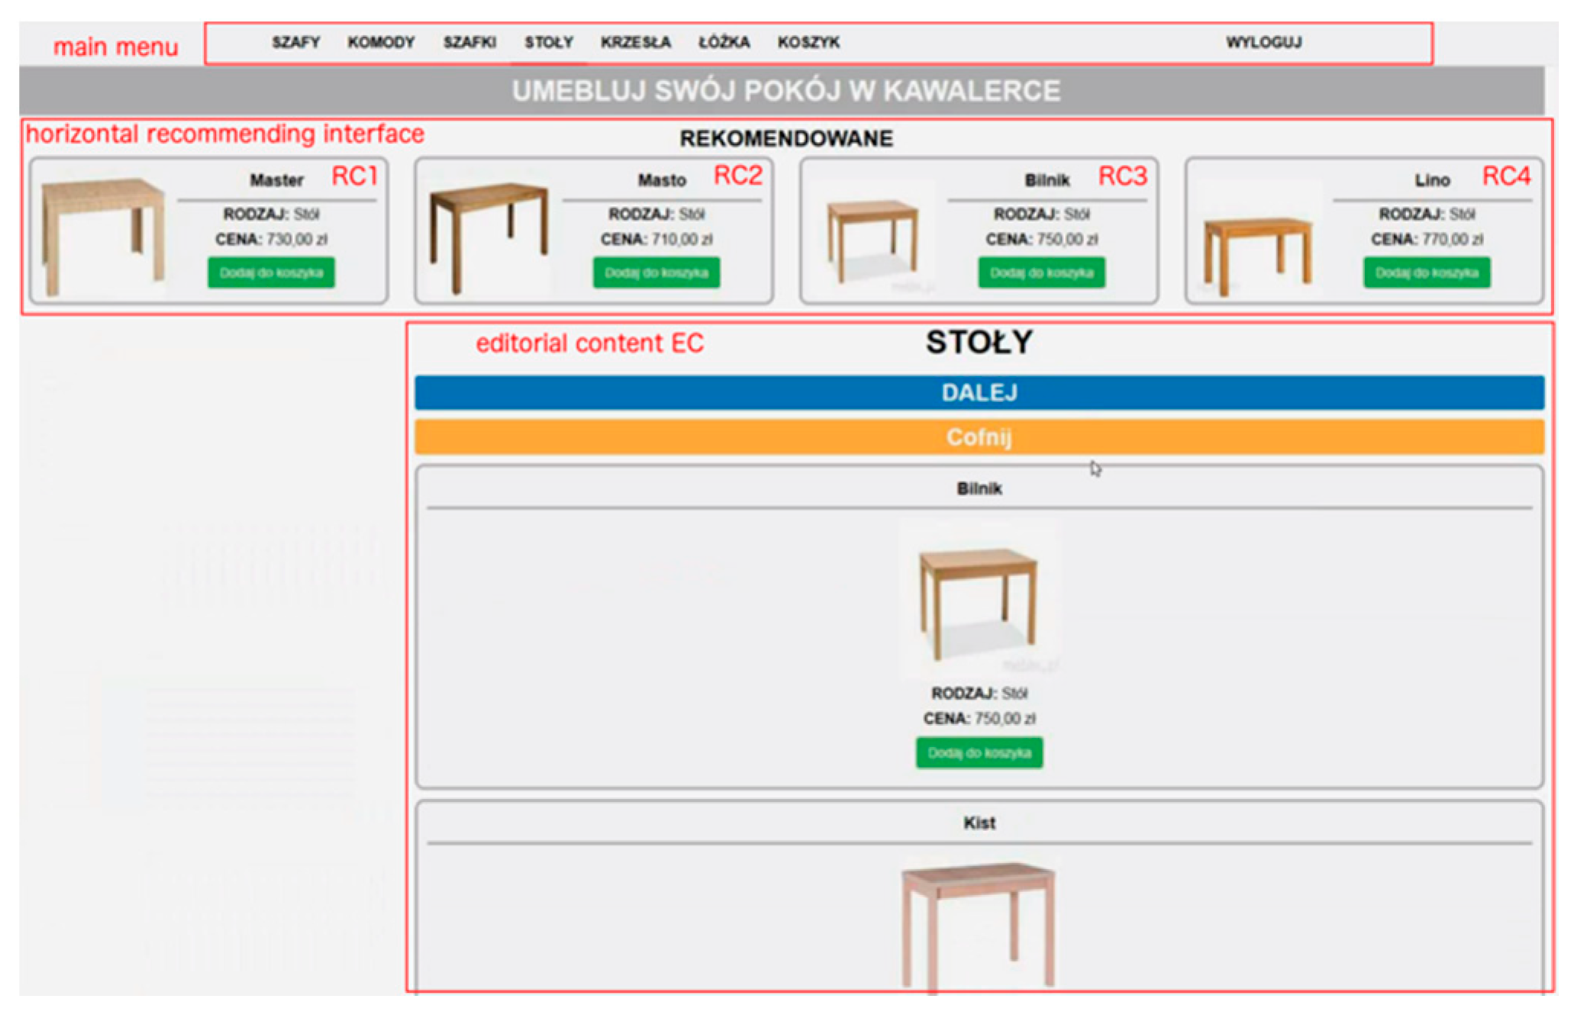The height and width of the screenshot is (1021, 1587).
Task: Click the large Bilnik product image
Action: 979,601
